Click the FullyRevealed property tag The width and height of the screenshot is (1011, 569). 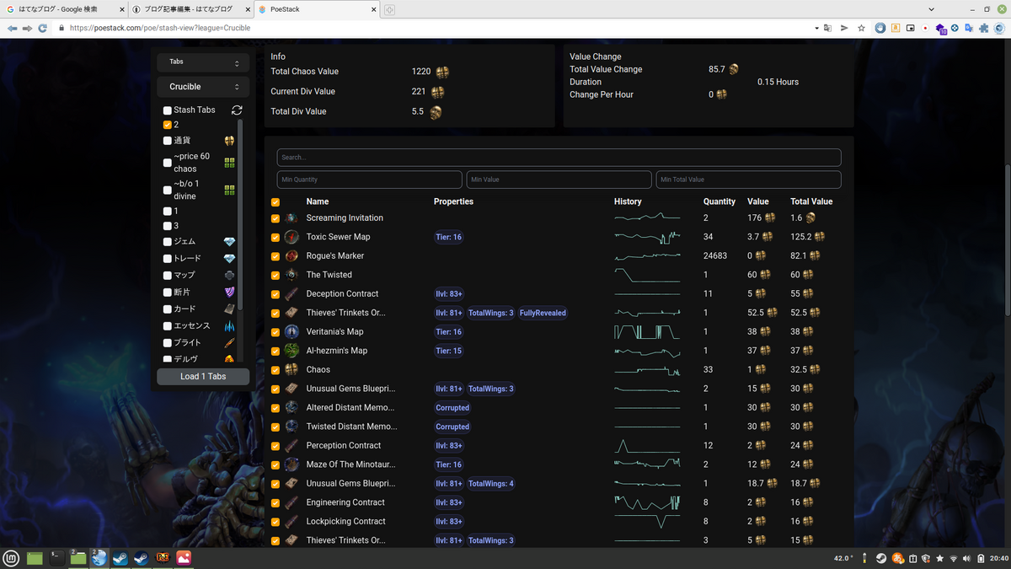click(543, 313)
